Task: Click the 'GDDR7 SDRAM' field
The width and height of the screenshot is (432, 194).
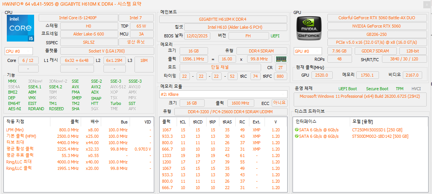Action: click(376, 51)
